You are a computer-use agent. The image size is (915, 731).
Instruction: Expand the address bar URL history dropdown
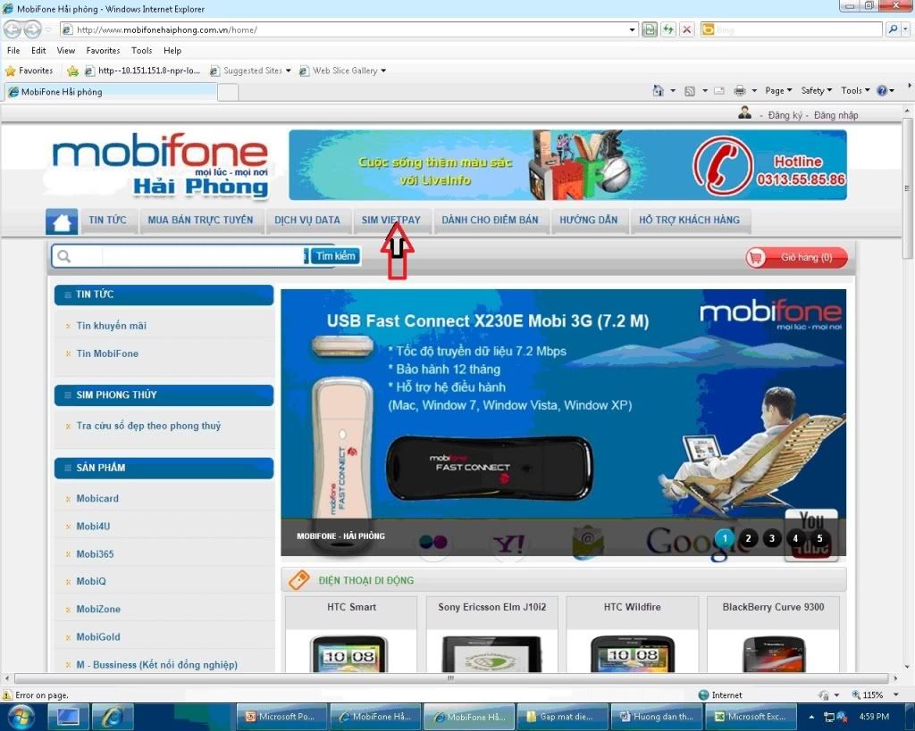click(x=633, y=29)
